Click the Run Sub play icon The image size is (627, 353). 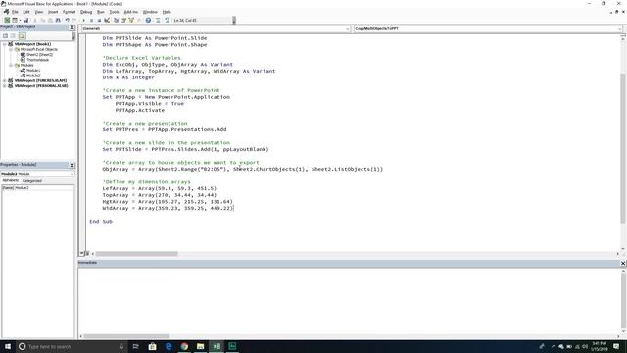click(x=83, y=20)
